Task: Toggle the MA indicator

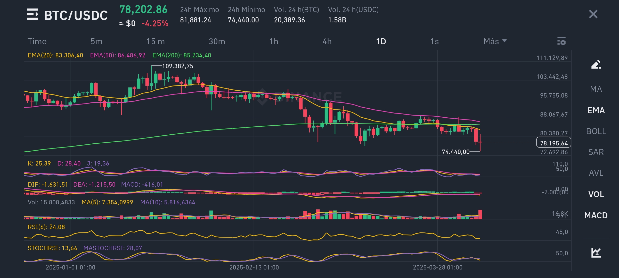Action: click(596, 89)
